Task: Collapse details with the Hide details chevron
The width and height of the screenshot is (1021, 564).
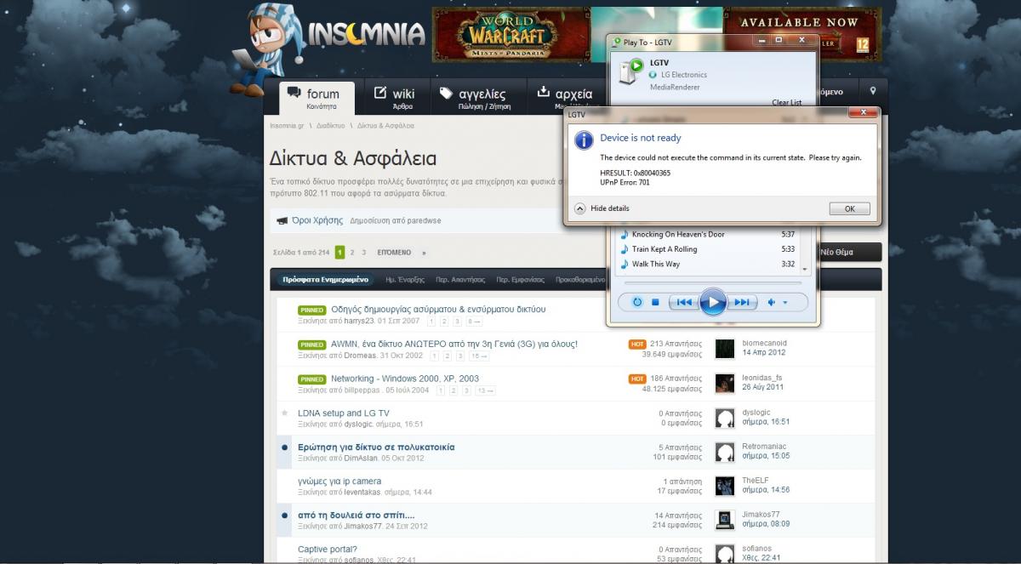Action: pos(580,208)
